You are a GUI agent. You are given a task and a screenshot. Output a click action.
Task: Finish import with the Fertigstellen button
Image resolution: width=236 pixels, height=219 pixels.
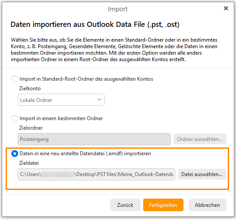163,205
